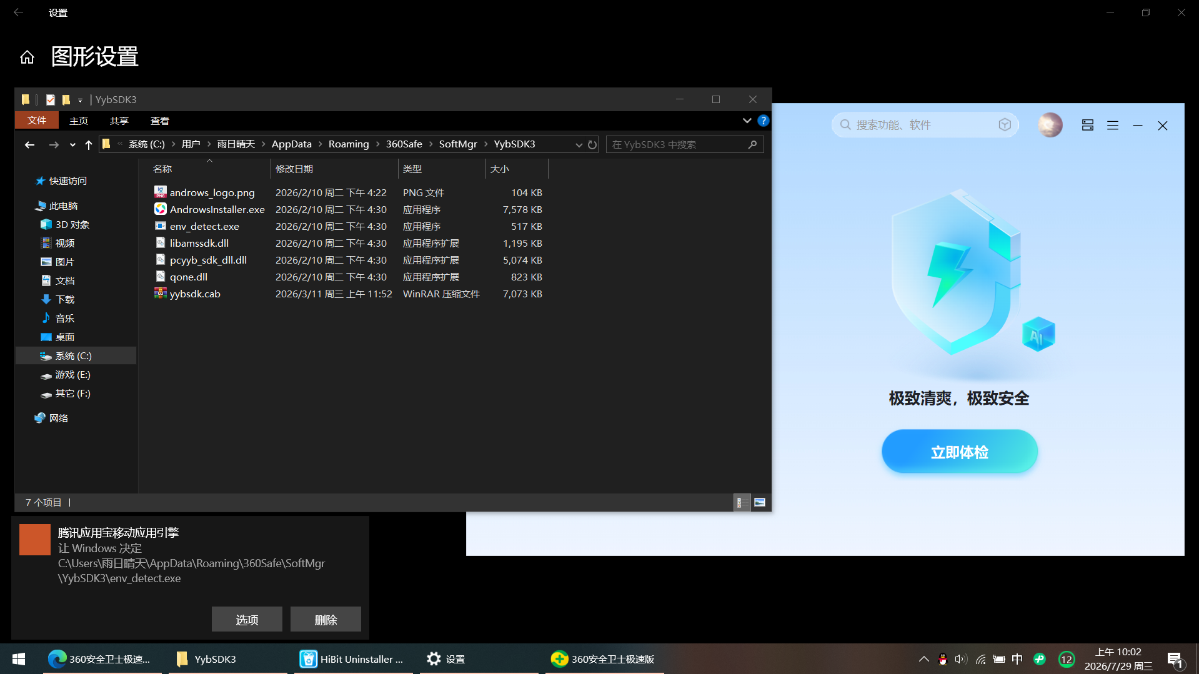The image size is (1199, 674).
Task: Show hidden tray icons chevron
Action: 923,659
